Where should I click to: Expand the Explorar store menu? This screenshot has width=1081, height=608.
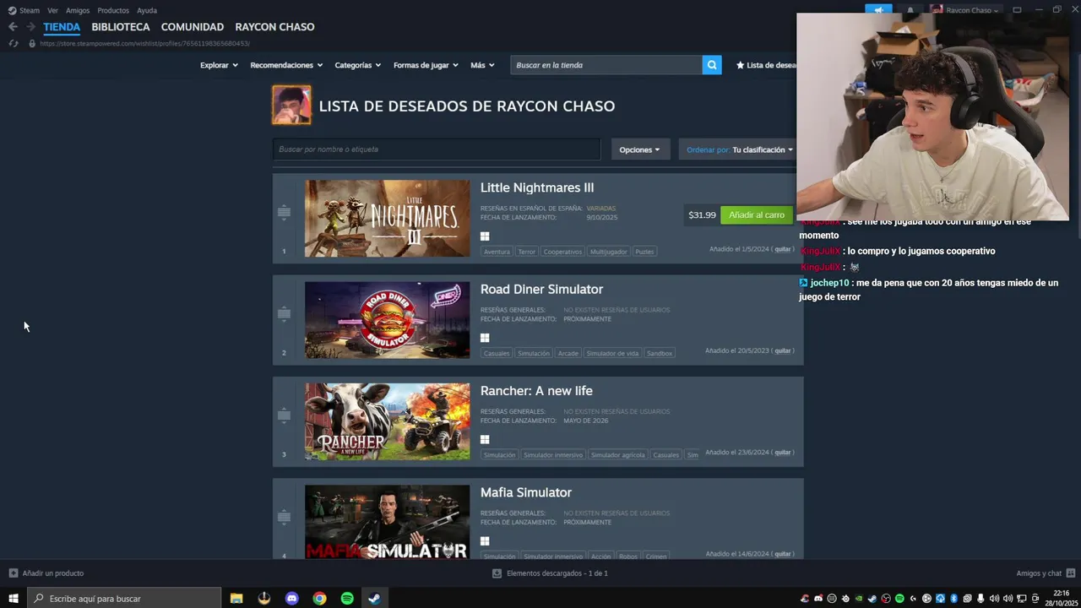(x=219, y=65)
